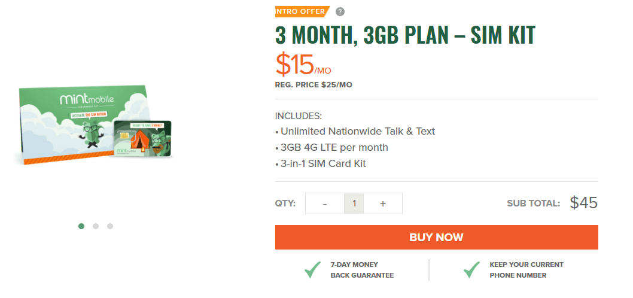633x298 pixels.
Task: Click the Keep Your Current Phone Number text
Action: click(527, 270)
